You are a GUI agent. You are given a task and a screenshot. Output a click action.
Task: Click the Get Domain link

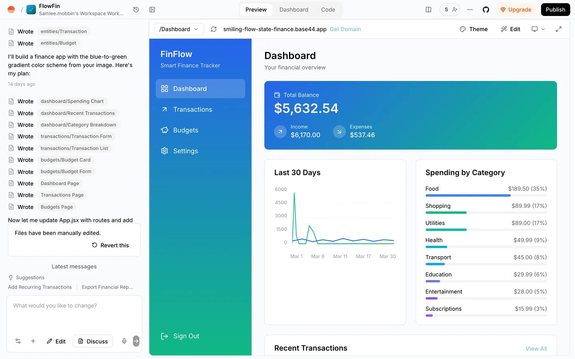click(345, 29)
